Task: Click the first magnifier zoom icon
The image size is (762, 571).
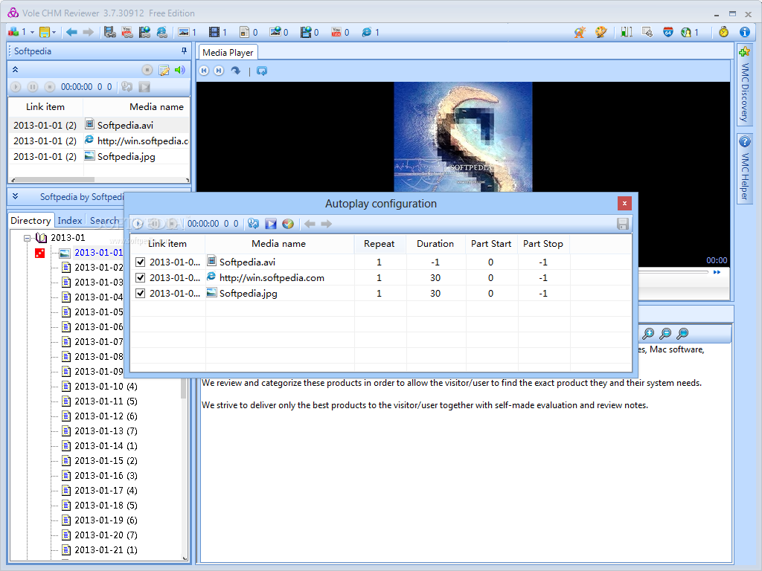Action: [x=648, y=334]
